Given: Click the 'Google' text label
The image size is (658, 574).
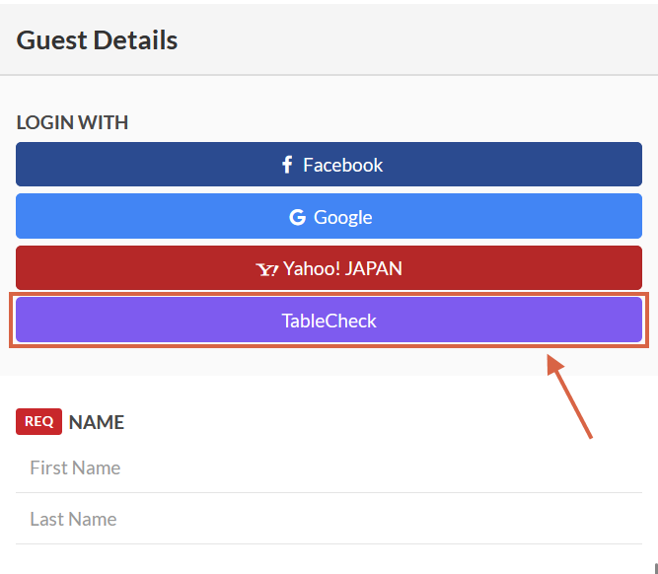Looking at the screenshot, I should pos(342,217).
